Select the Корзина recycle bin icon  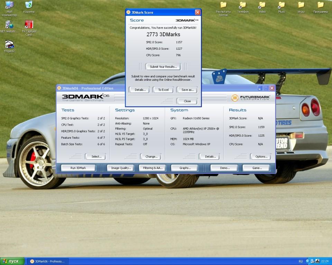point(29,7)
